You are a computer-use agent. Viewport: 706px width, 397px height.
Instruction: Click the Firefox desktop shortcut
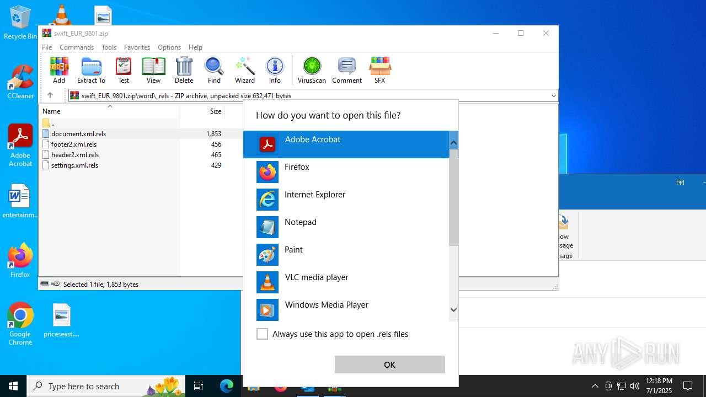[20, 260]
